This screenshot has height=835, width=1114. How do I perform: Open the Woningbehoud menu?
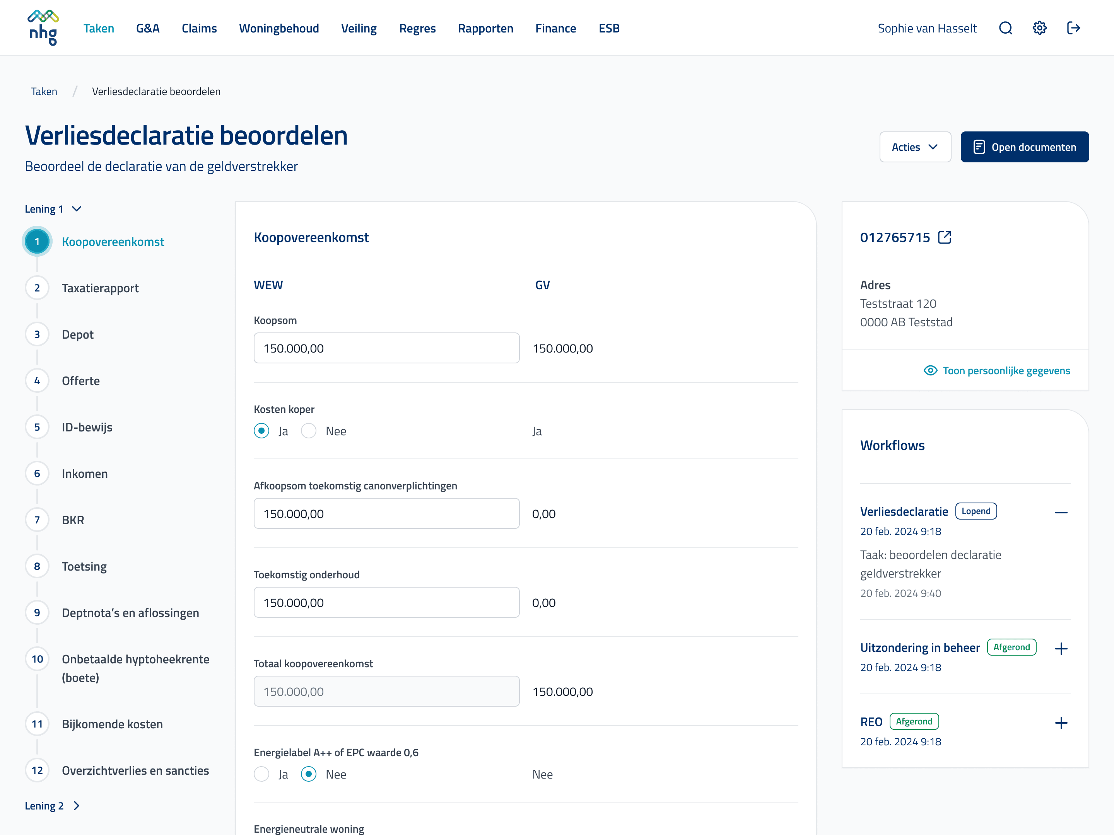click(278, 28)
